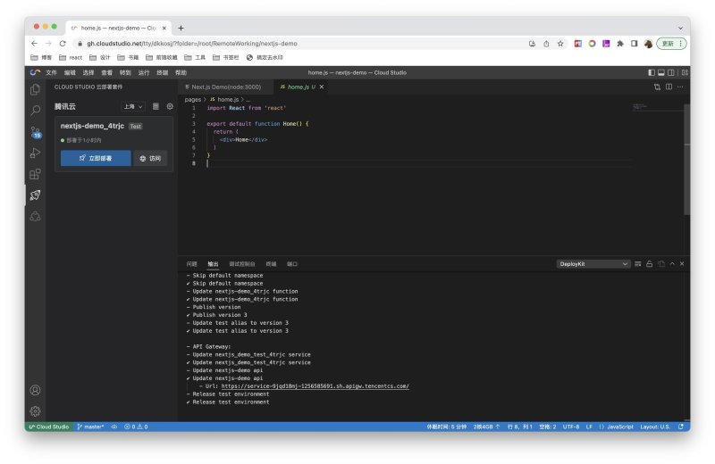Click errors and warnings count in status bar
715x464 pixels.
[x=136, y=427]
